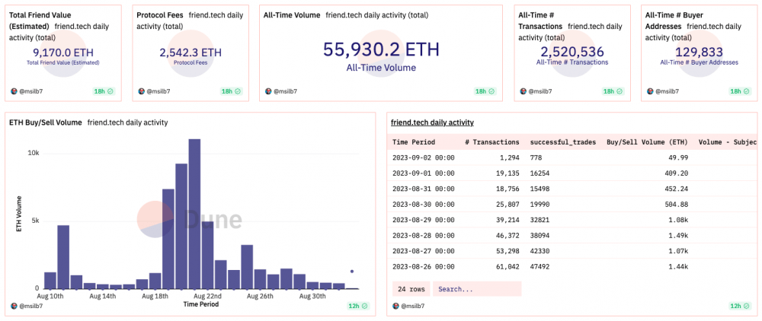Screen dimensions: 762x321
Task: Click the Search field under the table
Action: click(477, 289)
